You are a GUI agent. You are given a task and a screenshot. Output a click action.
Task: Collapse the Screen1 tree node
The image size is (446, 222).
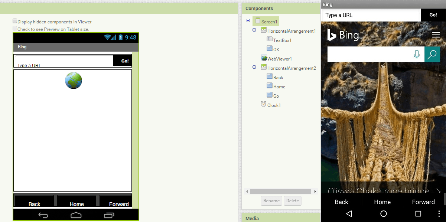click(x=248, y=21)
